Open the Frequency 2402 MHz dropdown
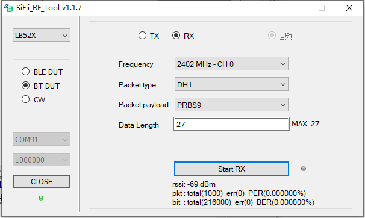Screen dimensions: 365x218 click(231, 64)
